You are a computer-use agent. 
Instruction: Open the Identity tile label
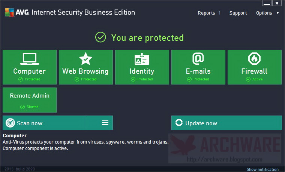[x=142, y=71]
